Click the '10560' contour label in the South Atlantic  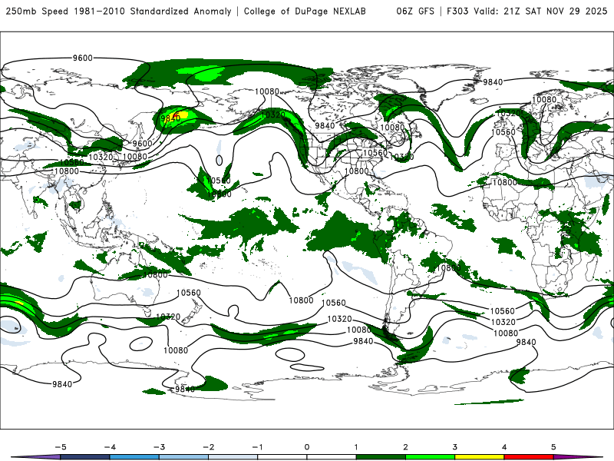(x=503, y=311)
